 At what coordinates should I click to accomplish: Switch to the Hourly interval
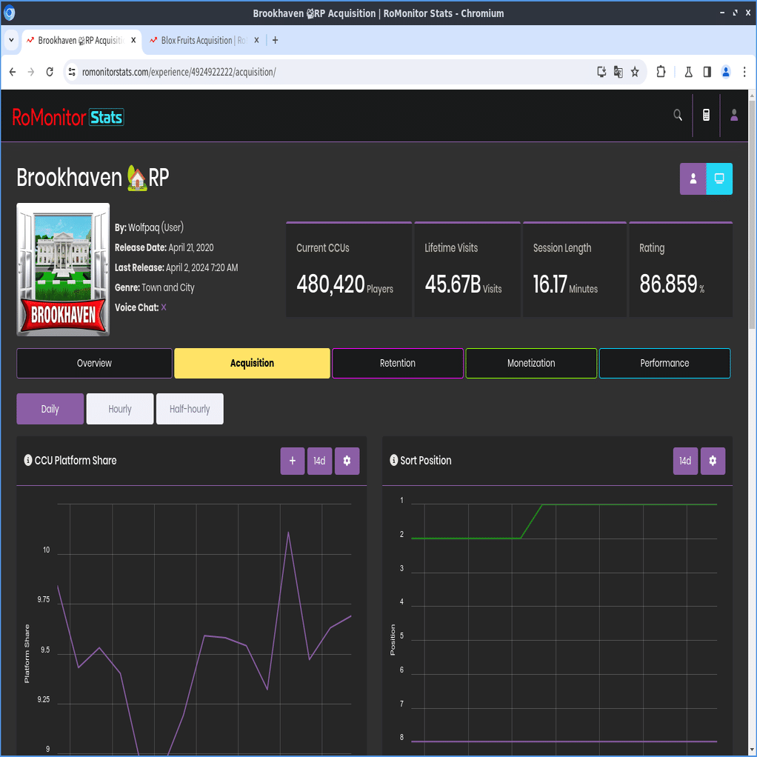[120, 409]
